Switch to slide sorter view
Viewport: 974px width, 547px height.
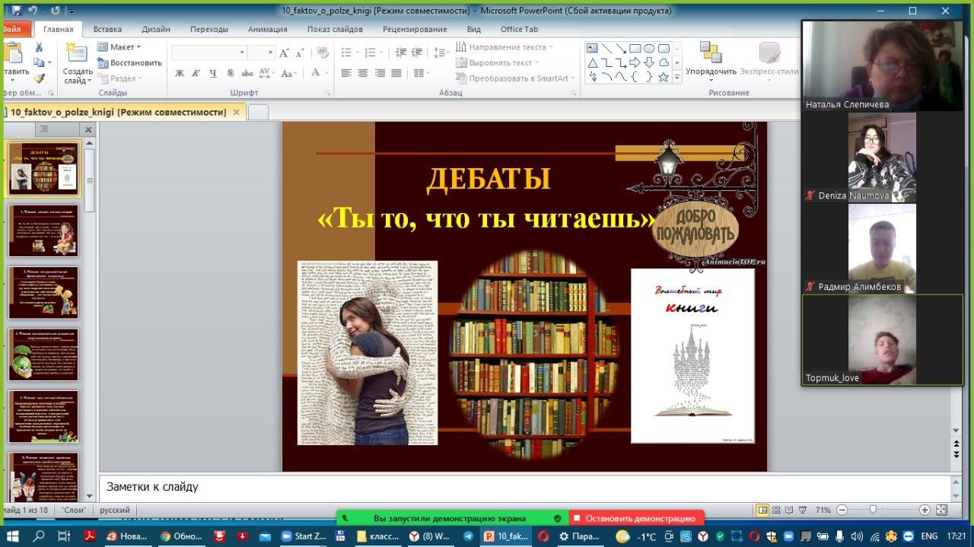tap(775, 510)
